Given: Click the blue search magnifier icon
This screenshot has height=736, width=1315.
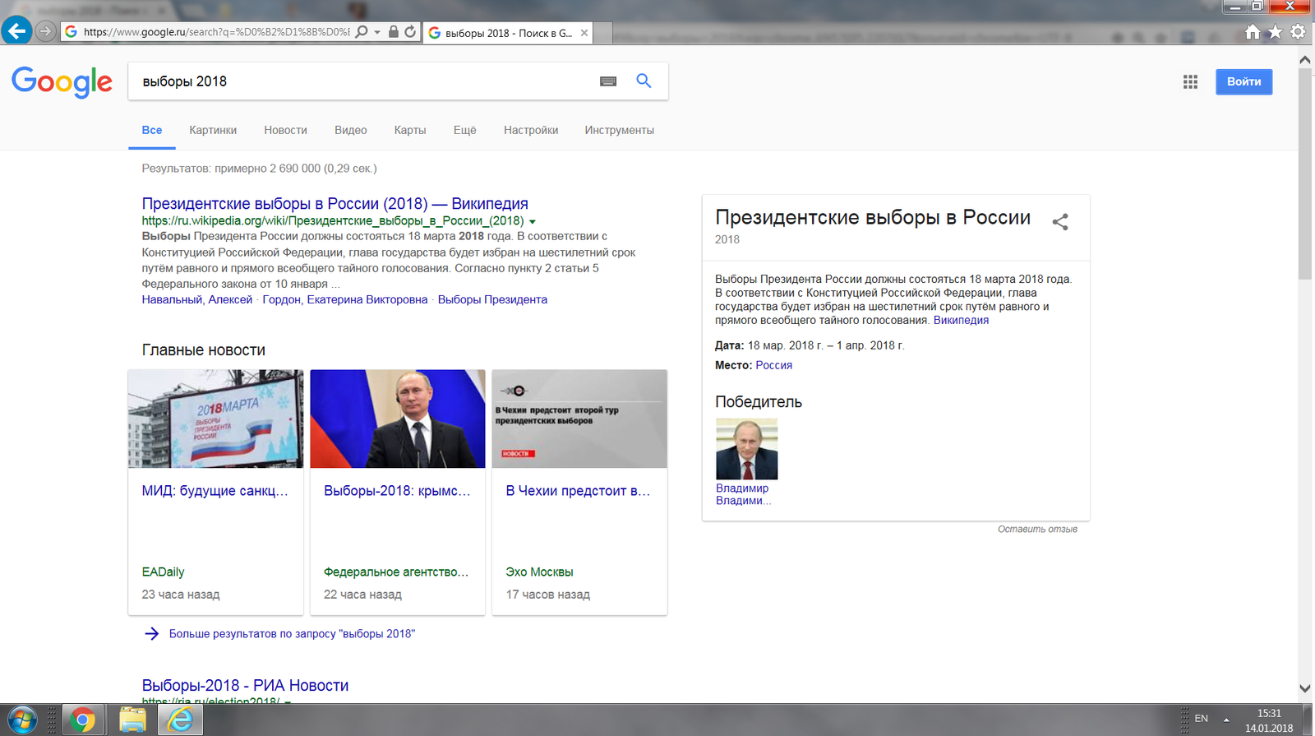Looking at the screenshot, I should tap(644, 81).
